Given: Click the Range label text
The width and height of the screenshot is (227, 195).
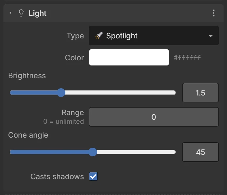Looking at the screenshot, I should click(x=73, y=112).
